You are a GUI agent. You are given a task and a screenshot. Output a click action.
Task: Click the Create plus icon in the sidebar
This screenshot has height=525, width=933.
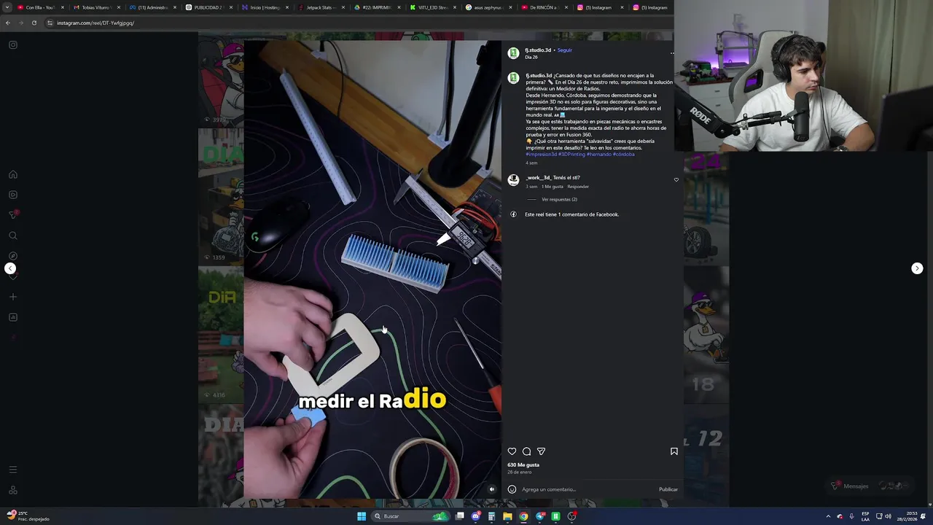pyautogui.click(x=13, y=297)
